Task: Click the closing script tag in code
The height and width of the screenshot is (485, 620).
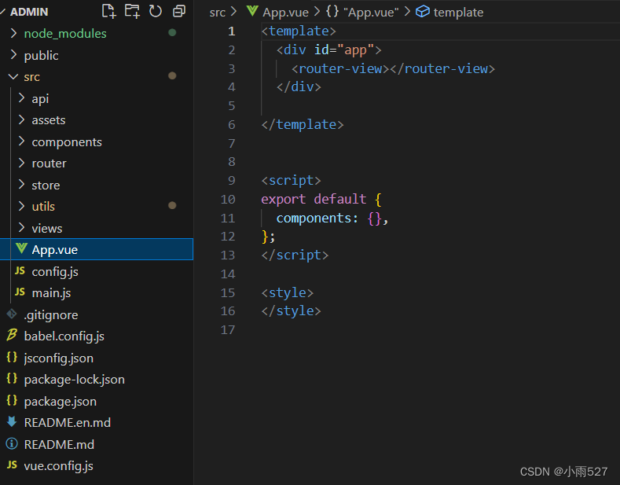Action: coord(295,255)
